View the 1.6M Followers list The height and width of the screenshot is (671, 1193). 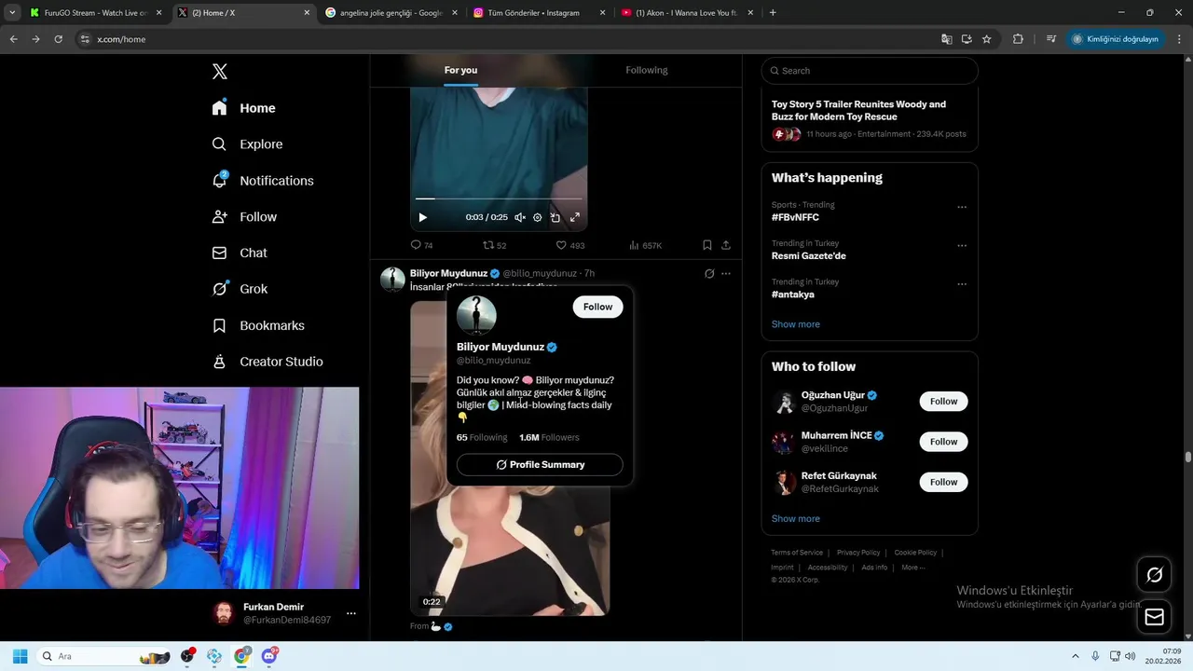coord(549,437)
